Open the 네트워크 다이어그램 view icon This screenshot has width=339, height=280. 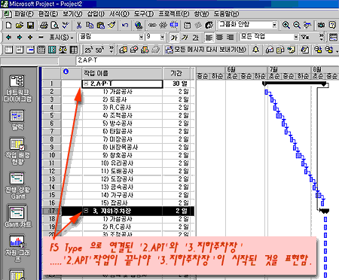coord(17,88)
